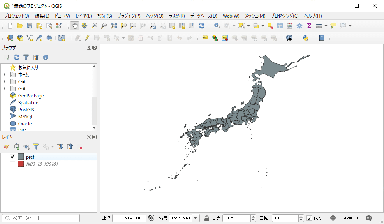The height and width of the screenshot is (224, 384).
Task: Click the N03-19_190101 red color swatch
Action: click(21, 164)
